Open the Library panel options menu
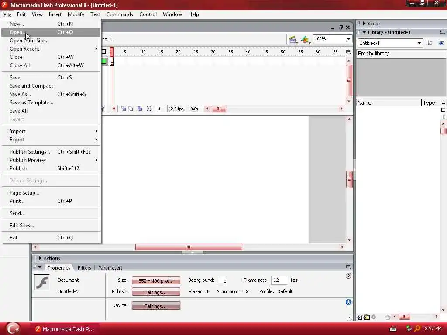 click(x=442, y=32)
